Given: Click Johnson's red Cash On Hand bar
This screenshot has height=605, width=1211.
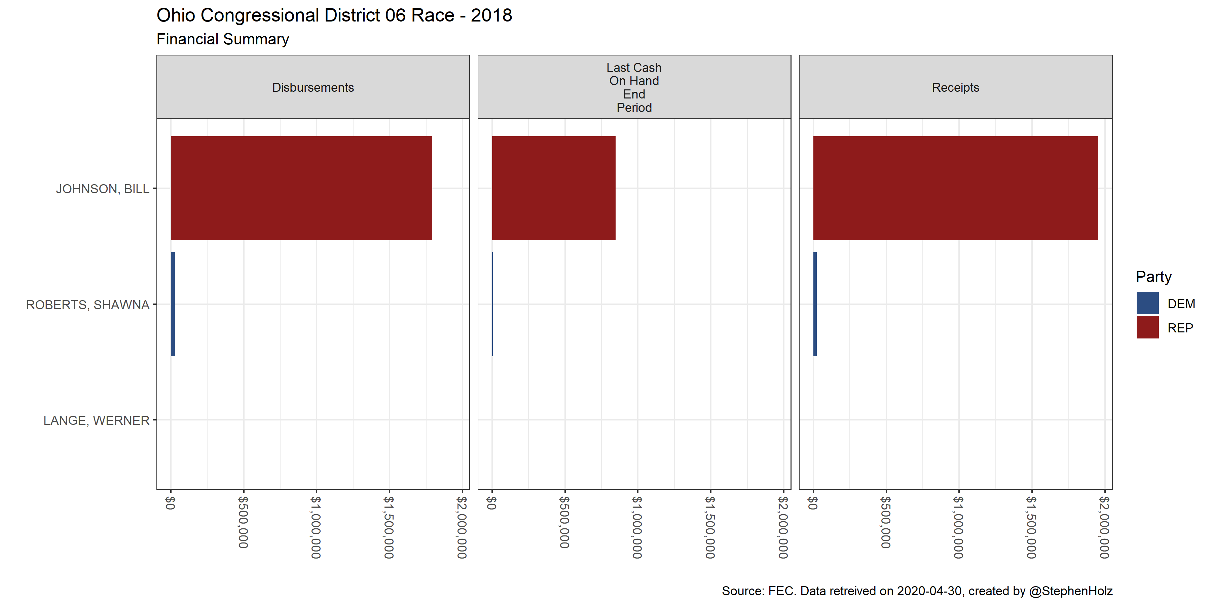Looking at the screenshot, I should [553, 188].
